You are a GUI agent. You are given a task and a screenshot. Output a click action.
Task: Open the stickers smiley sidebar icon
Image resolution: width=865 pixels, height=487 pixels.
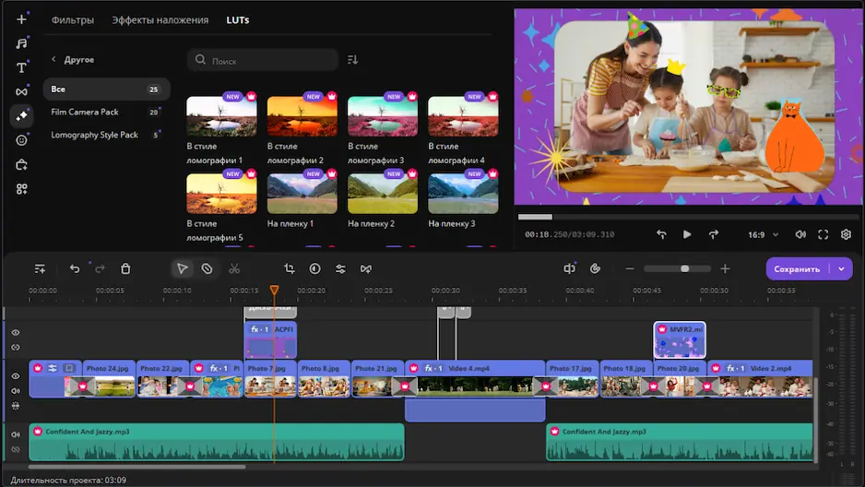[21, 140]
